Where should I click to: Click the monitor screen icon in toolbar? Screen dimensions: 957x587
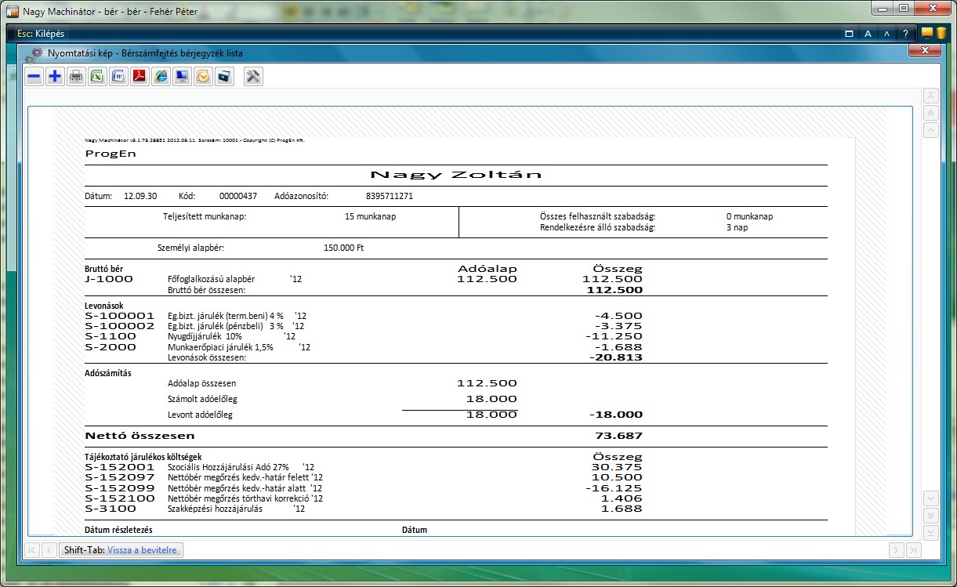click(x=183, y=77)
